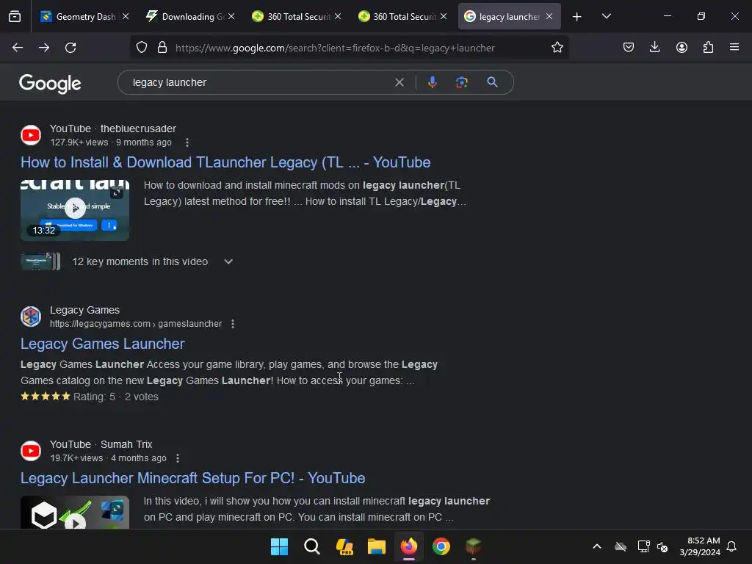Image resolution: width=752 pixels, height=564 pixels.
Task: Click YouTube icon beside Sumah Trix result
Action: point(31,451)
